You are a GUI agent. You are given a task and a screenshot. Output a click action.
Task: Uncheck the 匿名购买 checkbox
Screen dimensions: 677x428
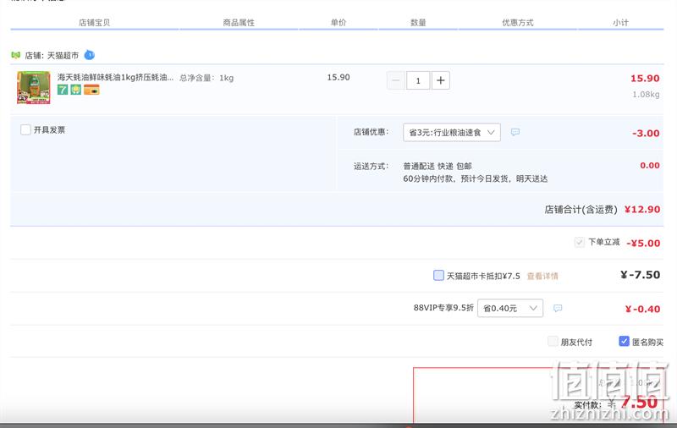(624, 341)
